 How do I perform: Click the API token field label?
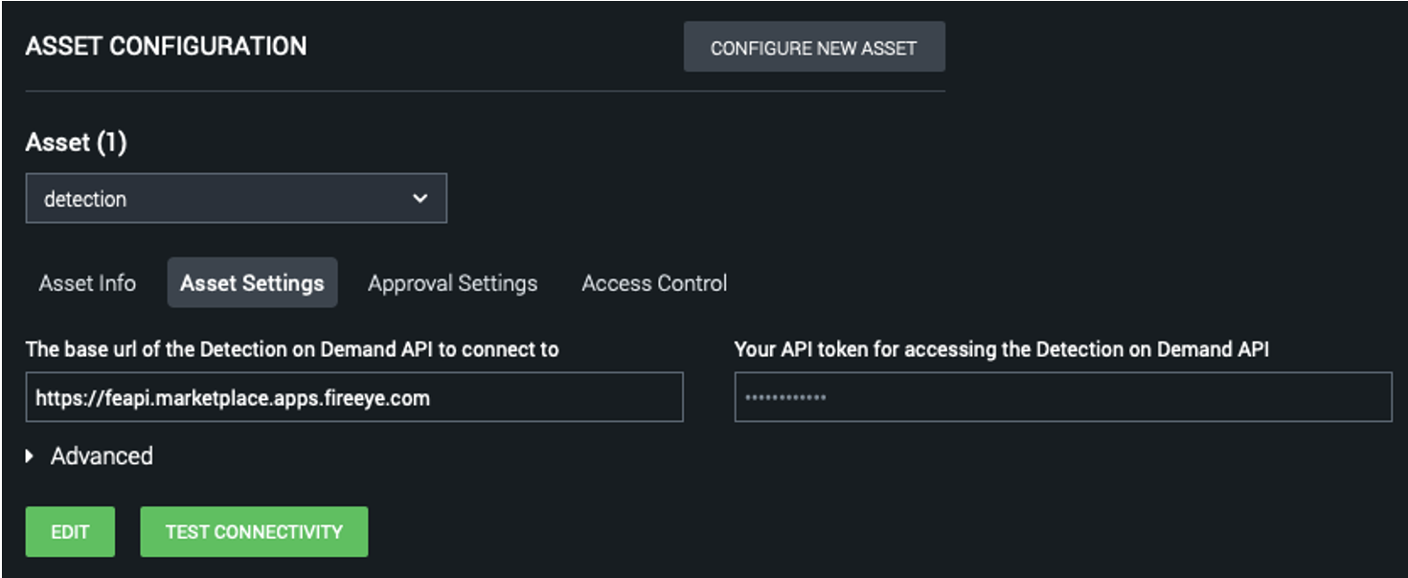[1001, 349]
